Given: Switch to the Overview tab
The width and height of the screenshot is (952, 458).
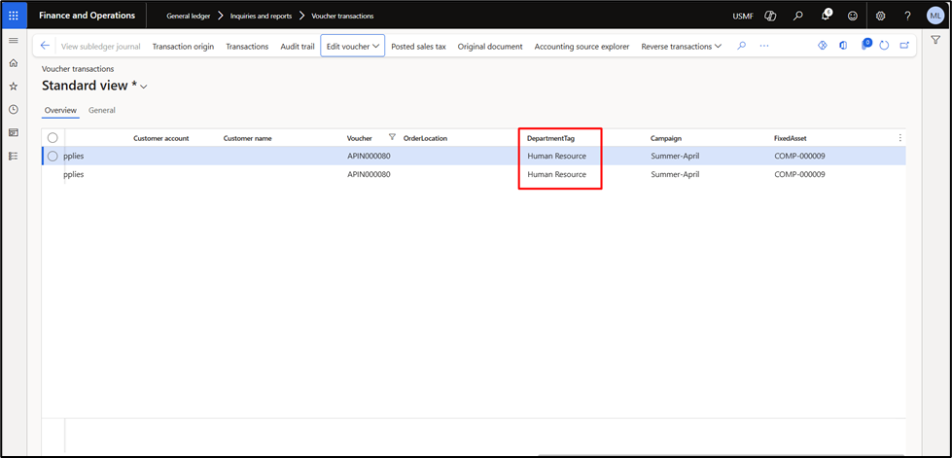Looking at the screenshot, I should tap(60, 111).
